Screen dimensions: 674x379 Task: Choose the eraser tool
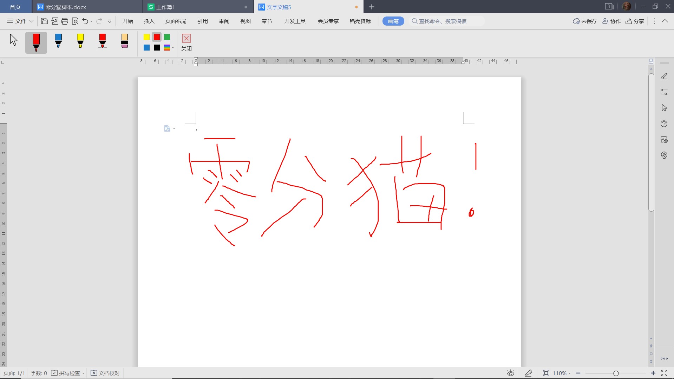click(x=124, y=41)
